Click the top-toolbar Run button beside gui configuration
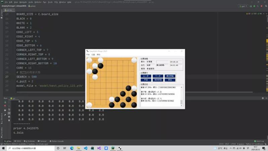 pos(251,6)
